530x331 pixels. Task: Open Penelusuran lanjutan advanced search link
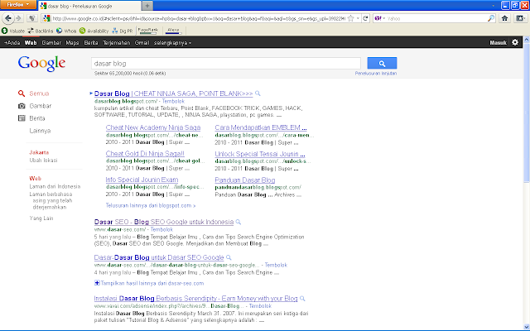(x=376, y=74)
